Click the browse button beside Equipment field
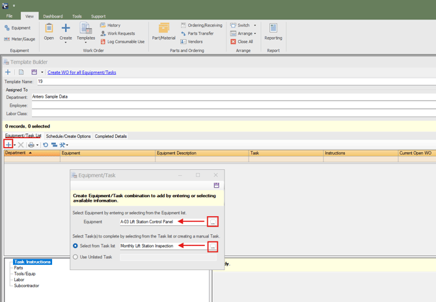This screenshot has width=436, height=302. pyautogui.click(x=213, y=222)
